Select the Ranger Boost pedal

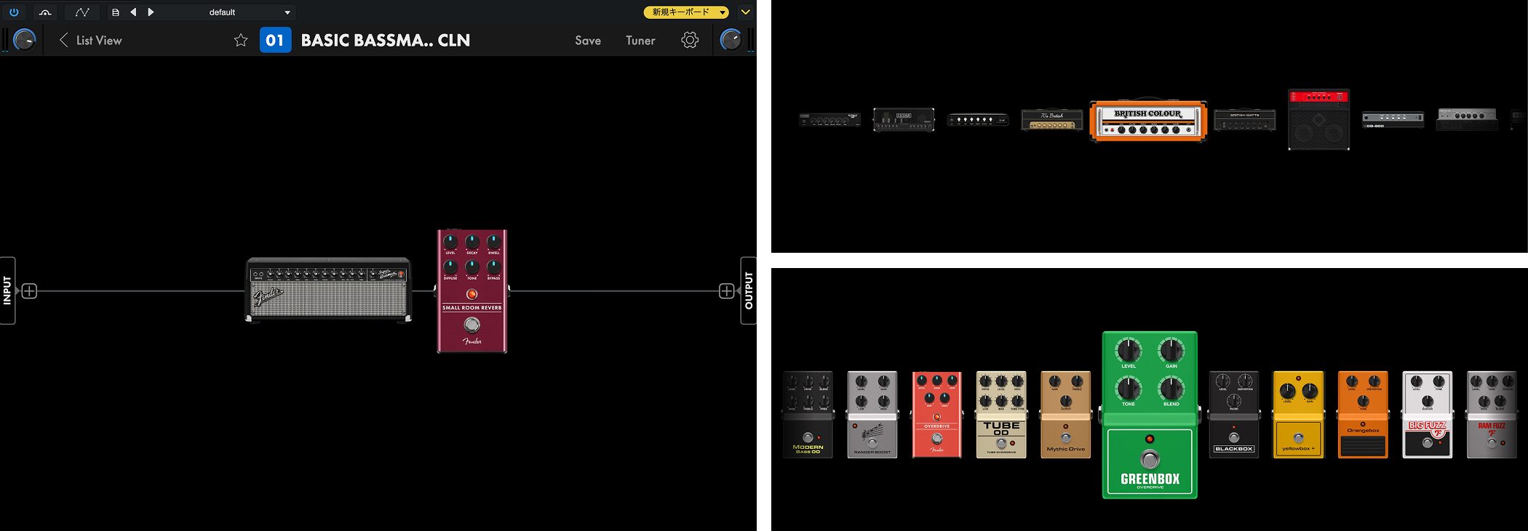(x=872, y=415)
